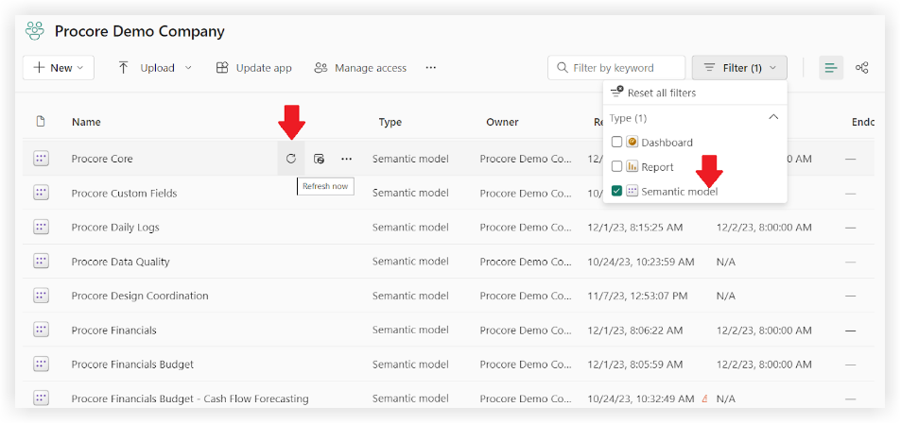Check the Dashboard filter checkbox

point(616,142)
